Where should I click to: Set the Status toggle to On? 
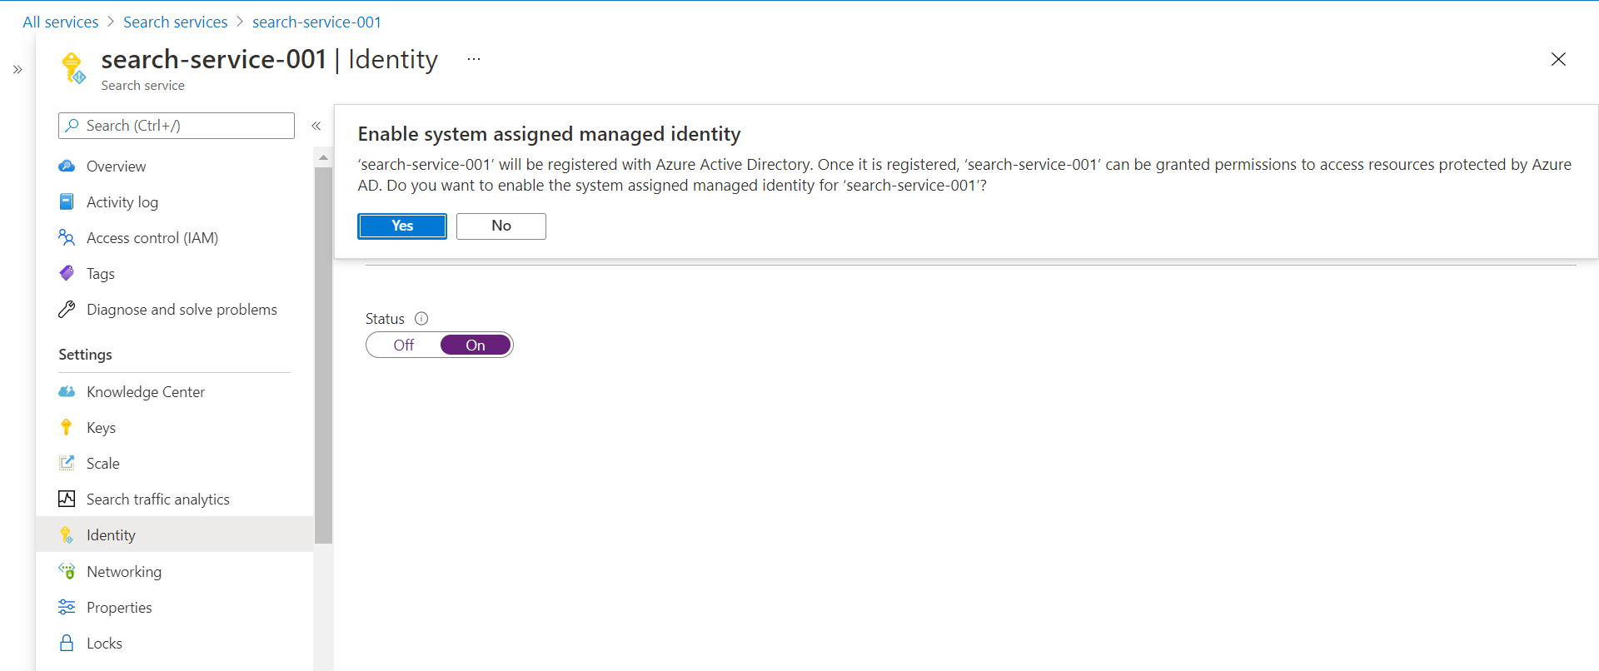click(476, 345)
